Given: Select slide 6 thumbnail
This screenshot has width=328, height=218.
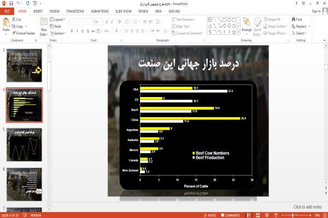Looking at the screenshot, I should click(24, 184).
